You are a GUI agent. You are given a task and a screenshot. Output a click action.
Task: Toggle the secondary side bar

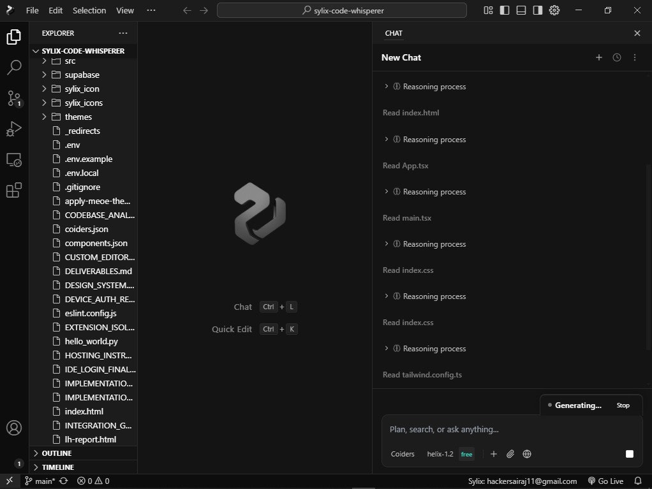538,10
